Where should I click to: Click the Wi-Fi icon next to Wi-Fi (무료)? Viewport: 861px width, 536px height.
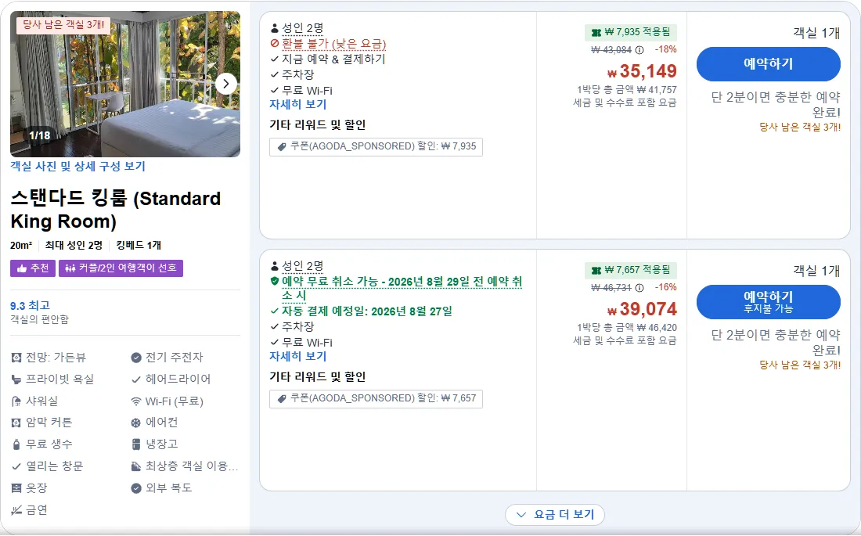click(136, 401)
